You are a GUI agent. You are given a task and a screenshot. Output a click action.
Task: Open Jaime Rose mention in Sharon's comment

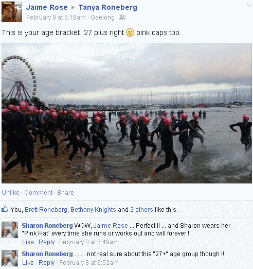(111, 226)
